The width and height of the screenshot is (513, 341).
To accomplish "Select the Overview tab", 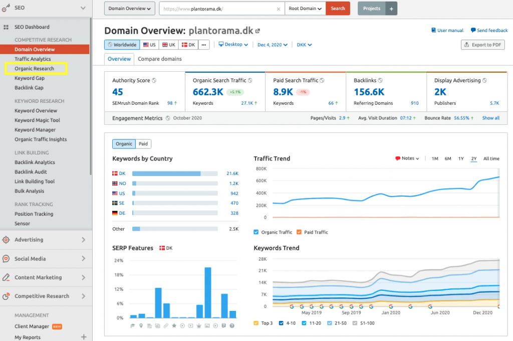I will click(119, 59).
